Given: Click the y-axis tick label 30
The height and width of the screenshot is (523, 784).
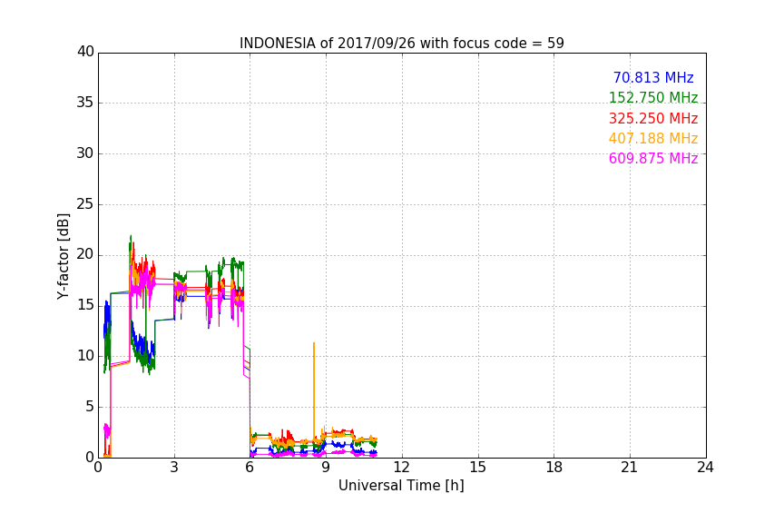Looking at the screenshot, I should pyautogui.click(x=85, y=153).
